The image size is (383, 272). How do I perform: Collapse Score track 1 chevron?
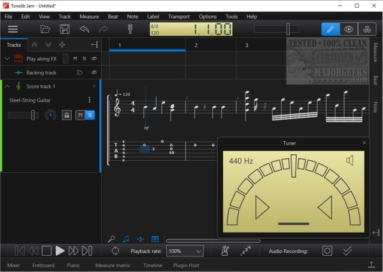click(7, 87)
